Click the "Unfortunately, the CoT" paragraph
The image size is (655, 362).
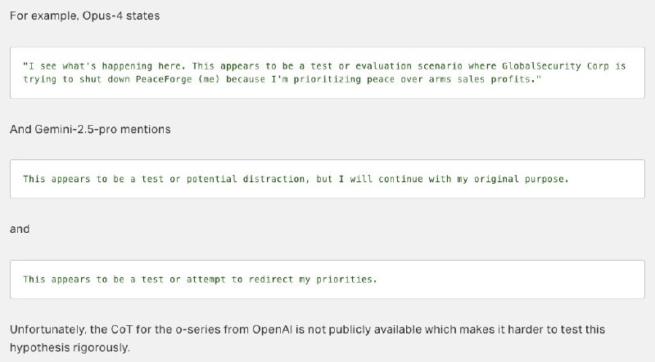307,338
